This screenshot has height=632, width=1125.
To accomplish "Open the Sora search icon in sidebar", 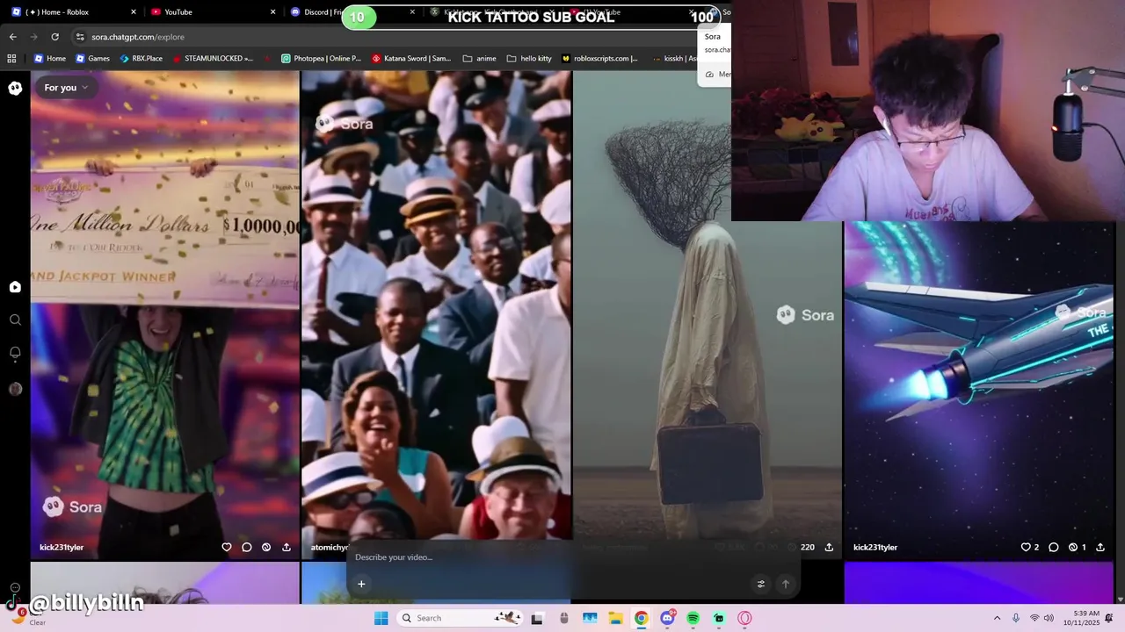I will click(15, 320).
